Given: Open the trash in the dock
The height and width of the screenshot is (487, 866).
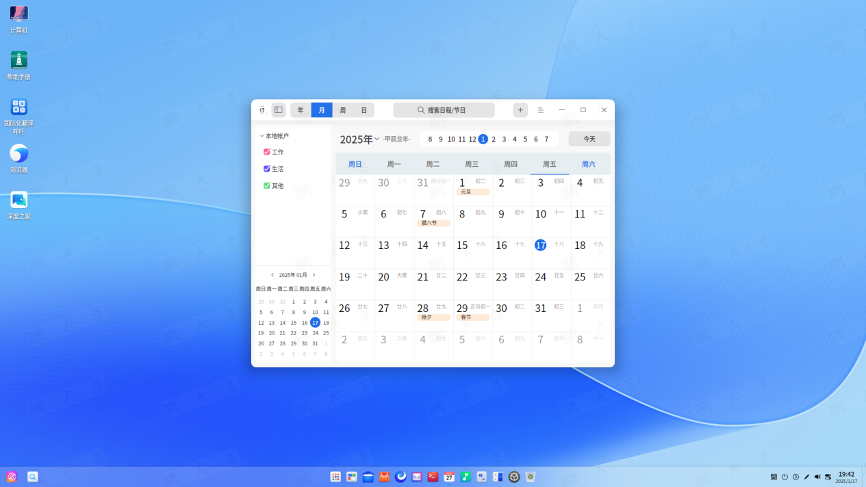Looking at the screenshot, I should pos(530,477).
